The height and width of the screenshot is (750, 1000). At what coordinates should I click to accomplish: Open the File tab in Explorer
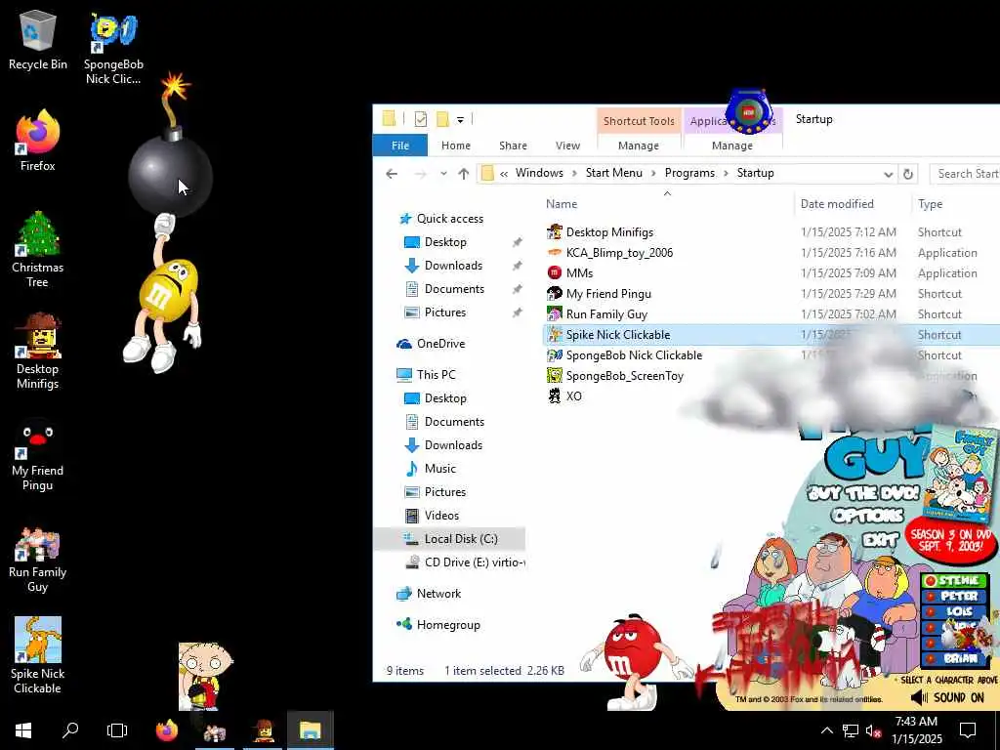point(399,146)
